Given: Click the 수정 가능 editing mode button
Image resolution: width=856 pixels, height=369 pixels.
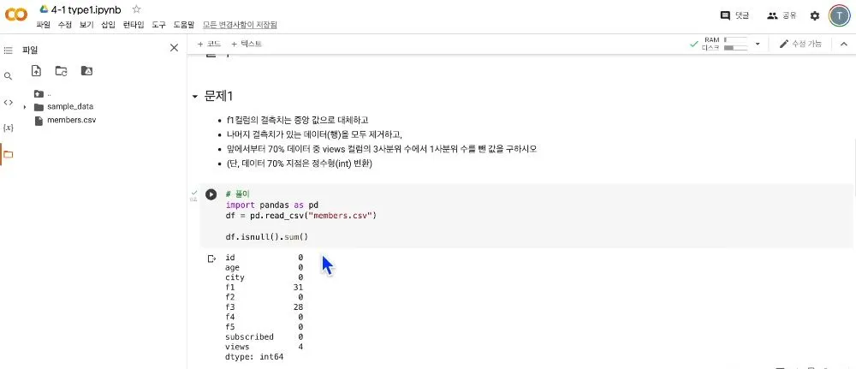Looking at the screenshot, I should click(x=800, y=44).
